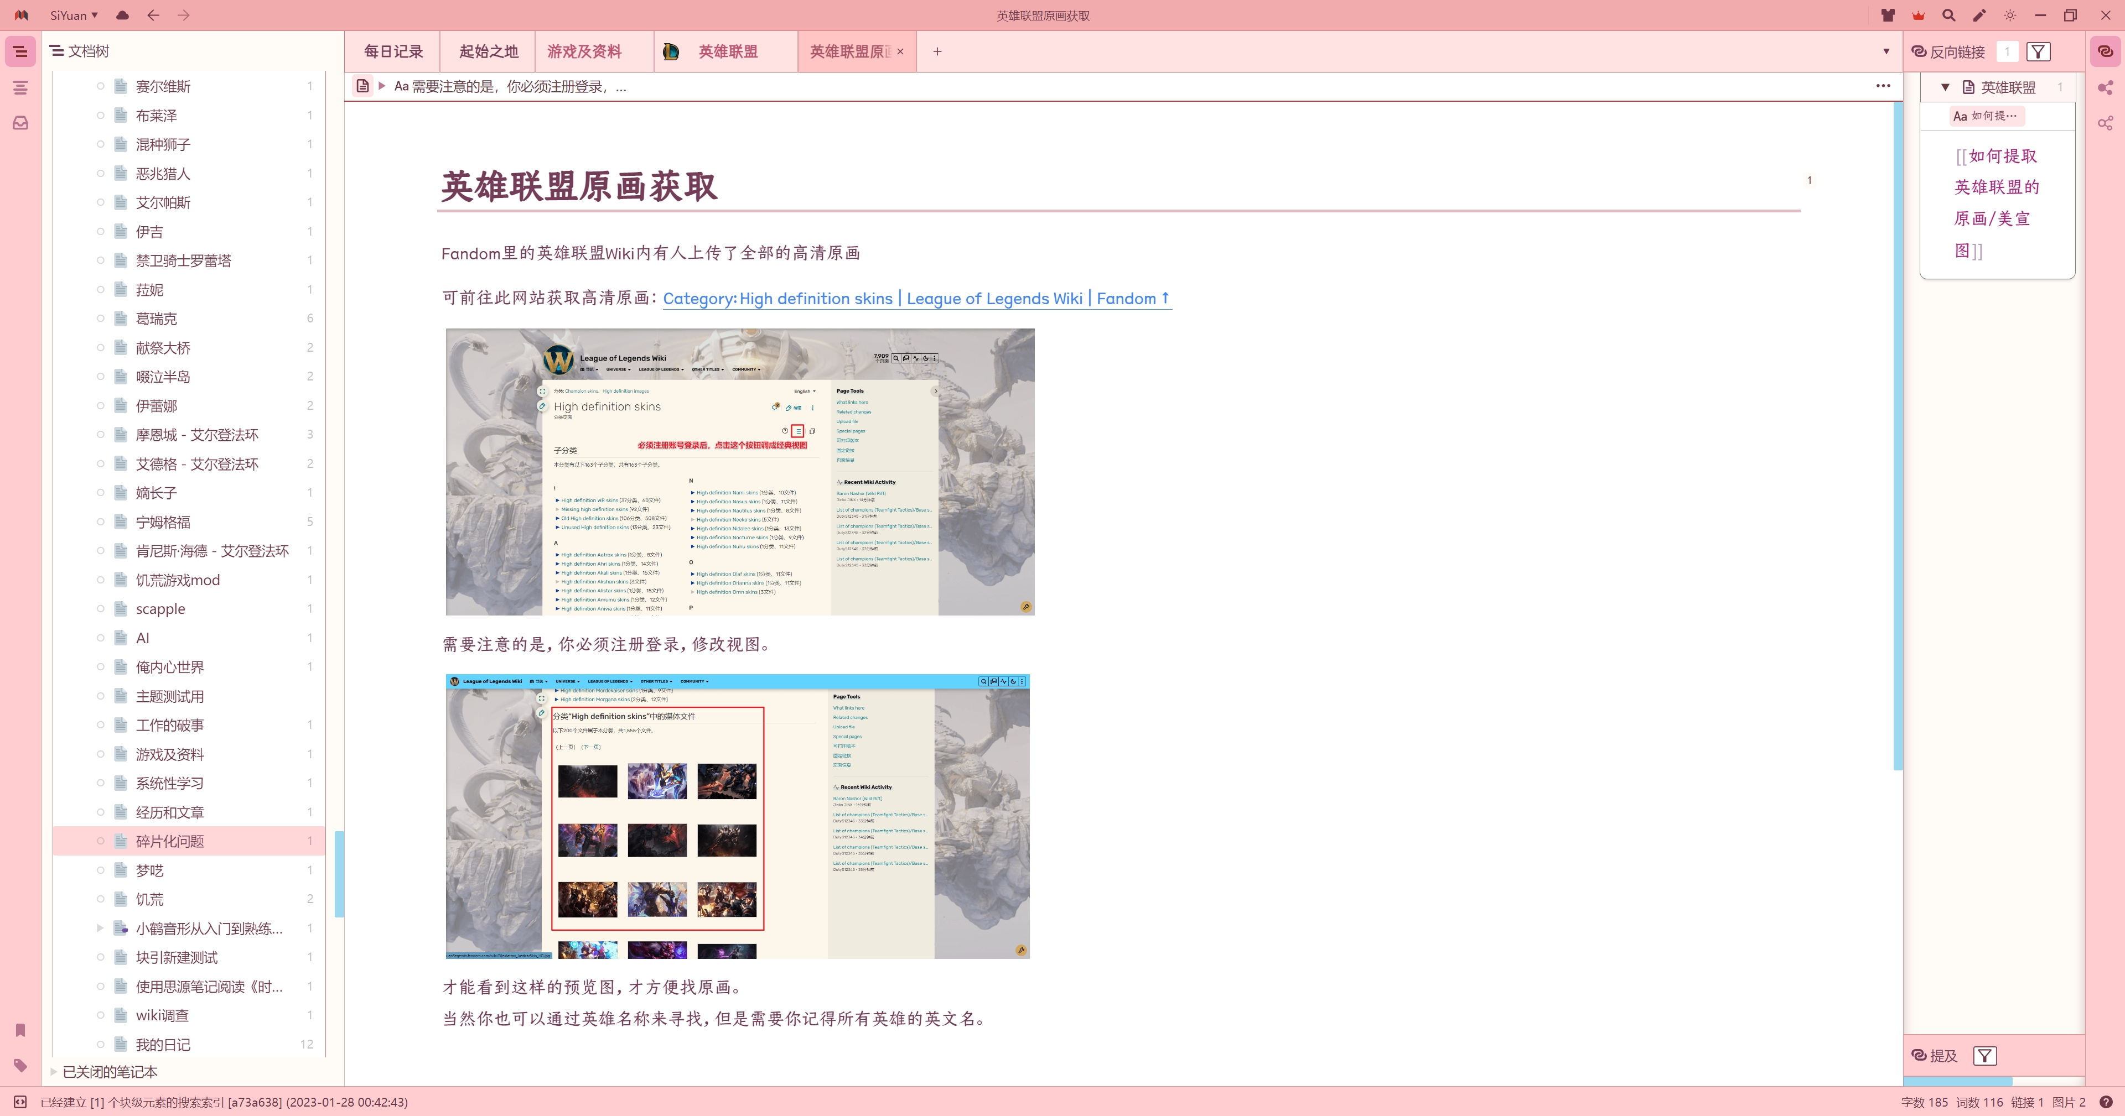Screen dimensions: 2125x1116
Task: Click the cloud sync icon
Action: point(122,15)
